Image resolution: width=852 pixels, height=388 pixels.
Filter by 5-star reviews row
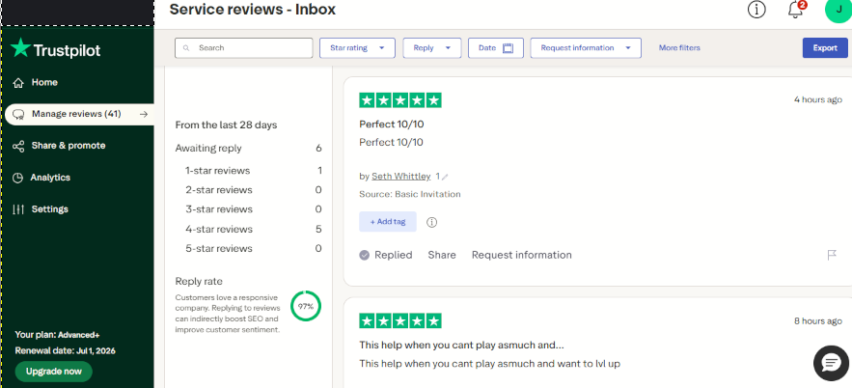pos(253,249)
